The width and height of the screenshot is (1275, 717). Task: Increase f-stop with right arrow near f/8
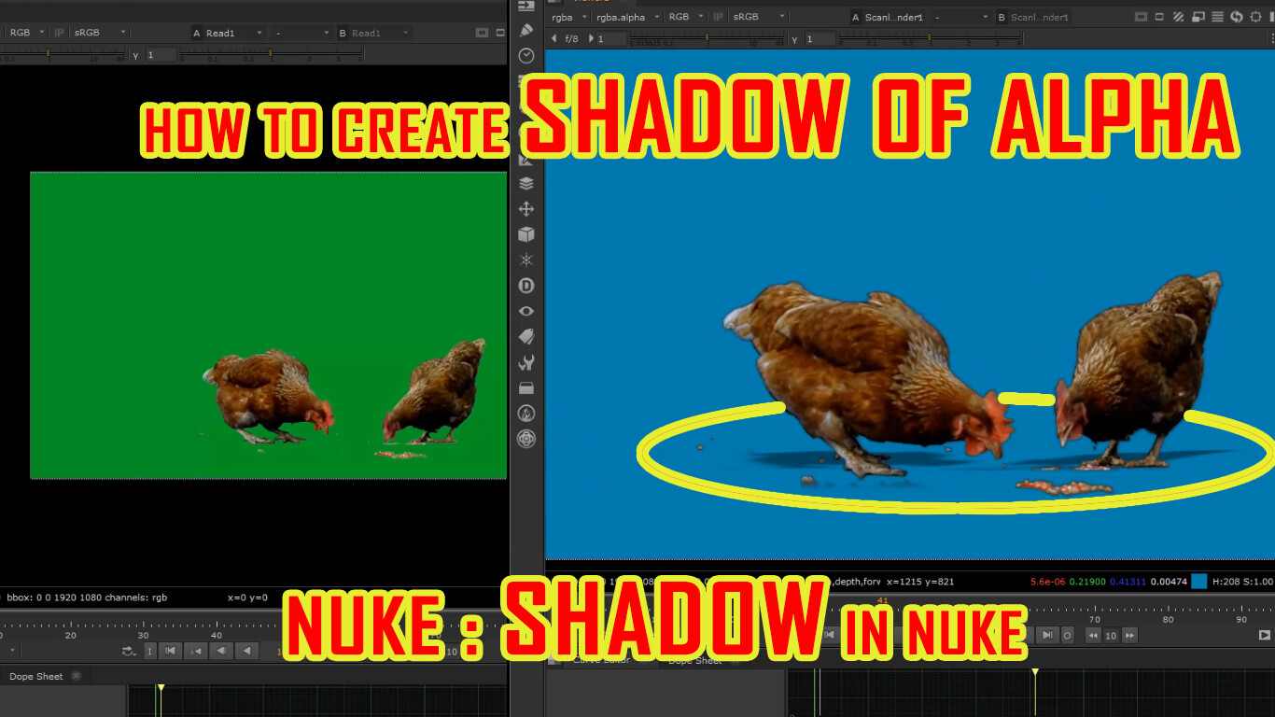click(589, 39)
